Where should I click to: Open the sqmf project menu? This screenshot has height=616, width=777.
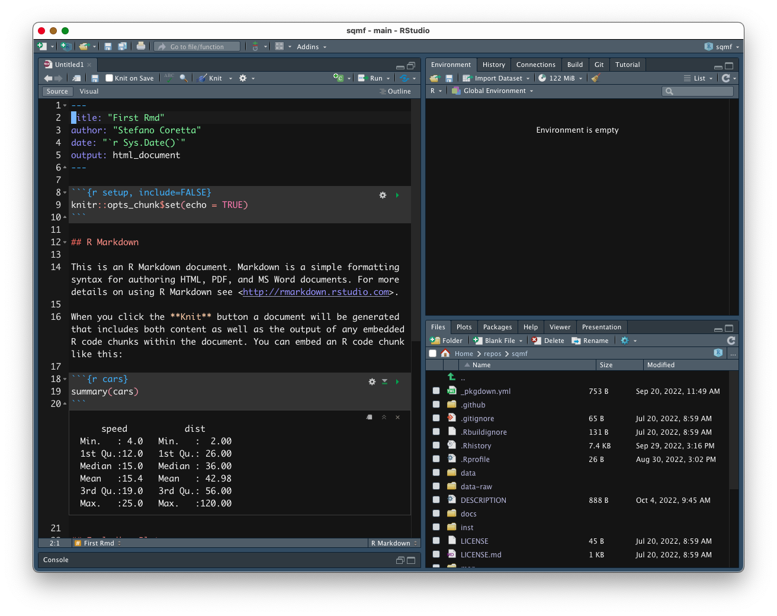722,47
